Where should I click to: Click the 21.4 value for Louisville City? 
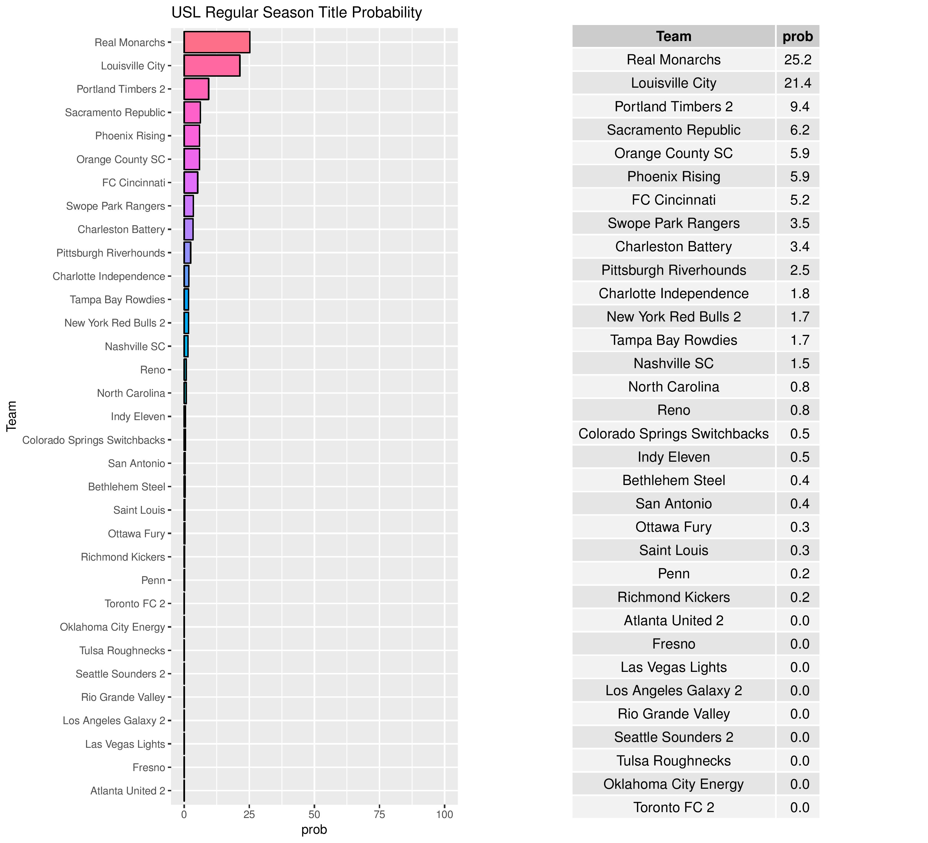coord(798,83)
